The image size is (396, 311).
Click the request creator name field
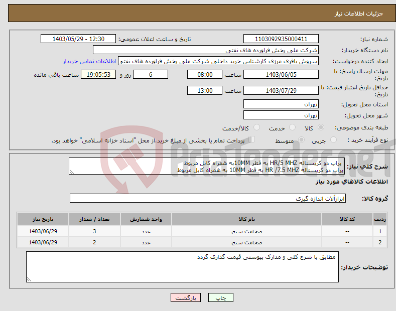point(218,61)
